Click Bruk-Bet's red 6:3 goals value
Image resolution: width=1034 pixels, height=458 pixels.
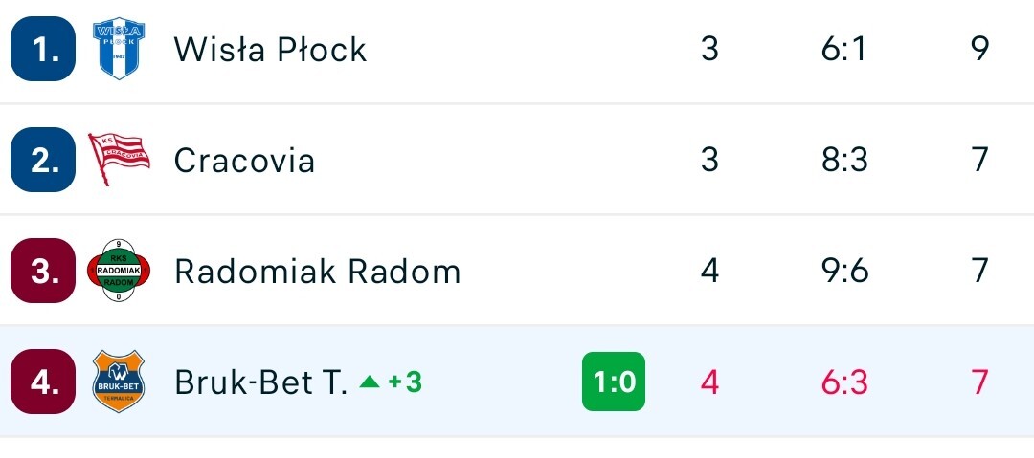pyautogui.click(x=844, y=382)
